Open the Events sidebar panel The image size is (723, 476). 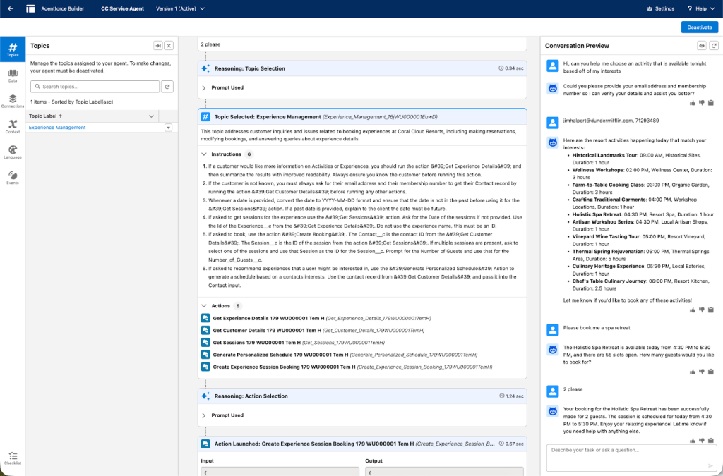[13, 176]
